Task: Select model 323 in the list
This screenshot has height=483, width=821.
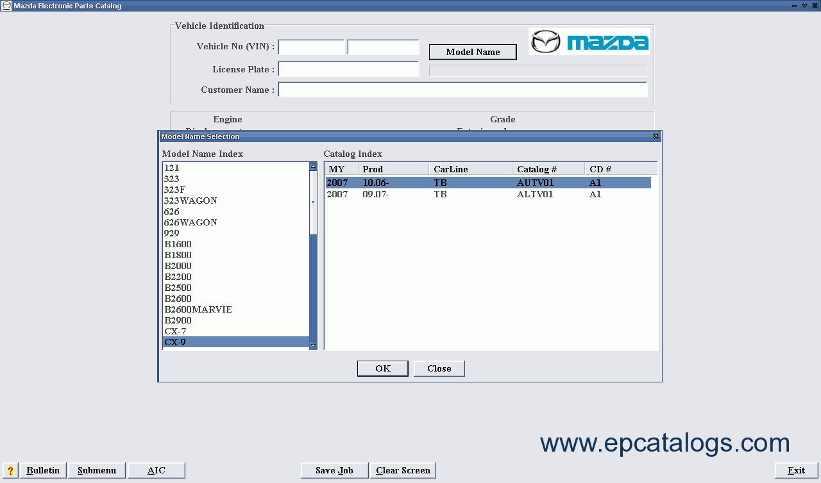Action: [x=236, y=179]
